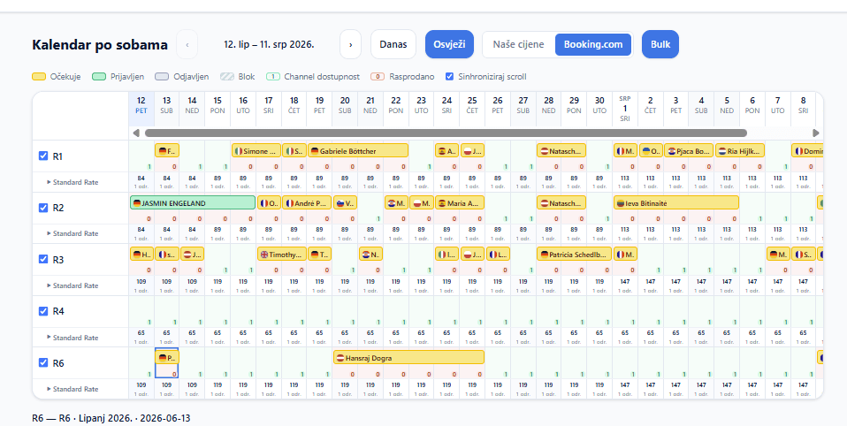Uncheck the R2 room checkbox
Viewport: 847px width, 426px height.
(x=43, y=208)
